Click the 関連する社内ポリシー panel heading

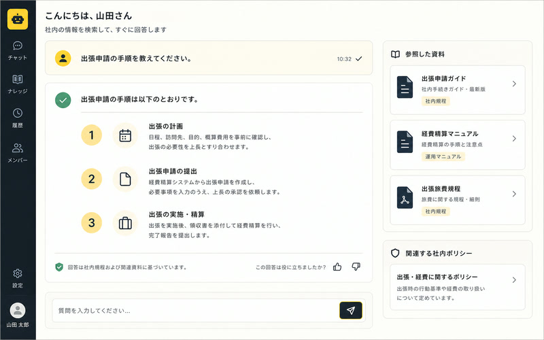(x=439, y=254)
